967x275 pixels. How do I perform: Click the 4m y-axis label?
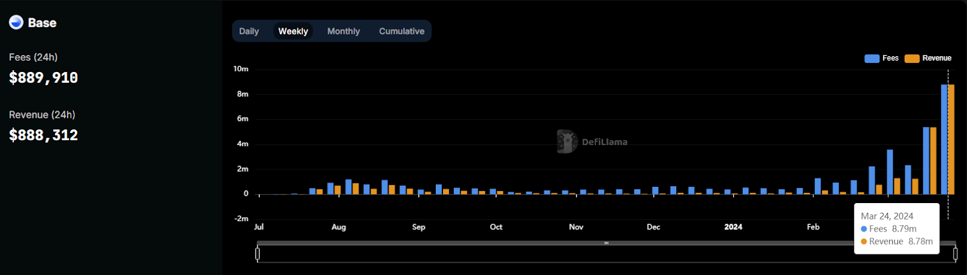242,144
